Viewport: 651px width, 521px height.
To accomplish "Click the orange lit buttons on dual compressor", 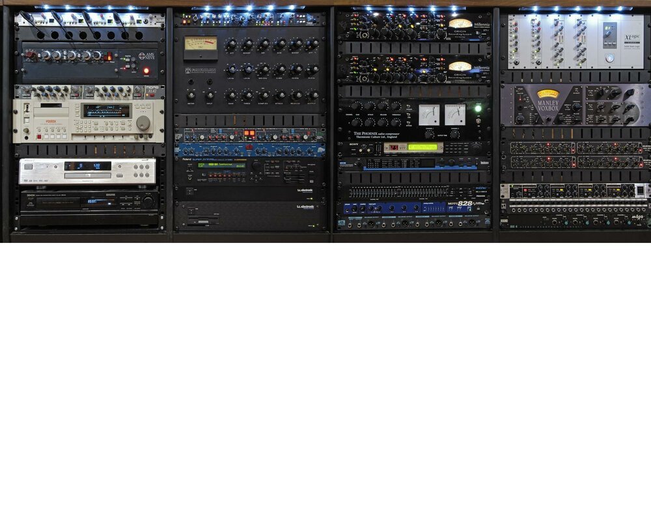I will [x=249, y=134].
